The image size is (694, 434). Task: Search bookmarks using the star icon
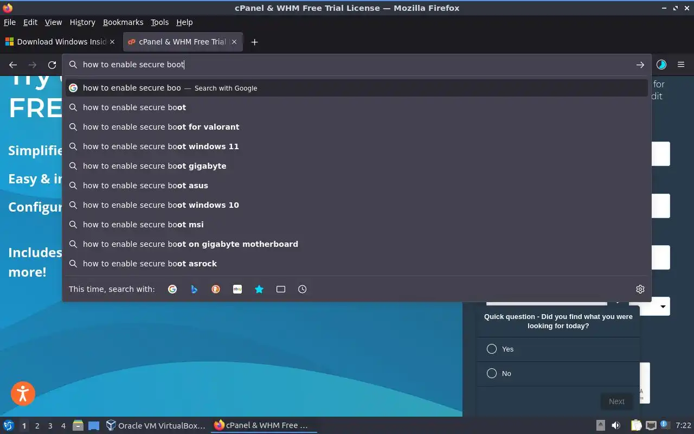[259, 289]
